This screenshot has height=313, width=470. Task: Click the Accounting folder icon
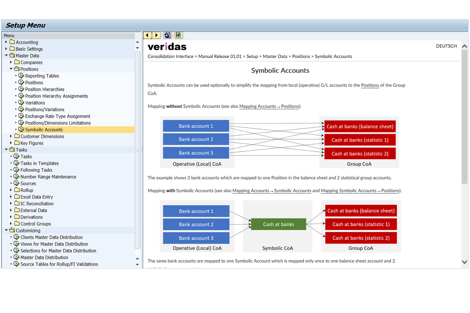pyautogui.click(x=12, y=42)
